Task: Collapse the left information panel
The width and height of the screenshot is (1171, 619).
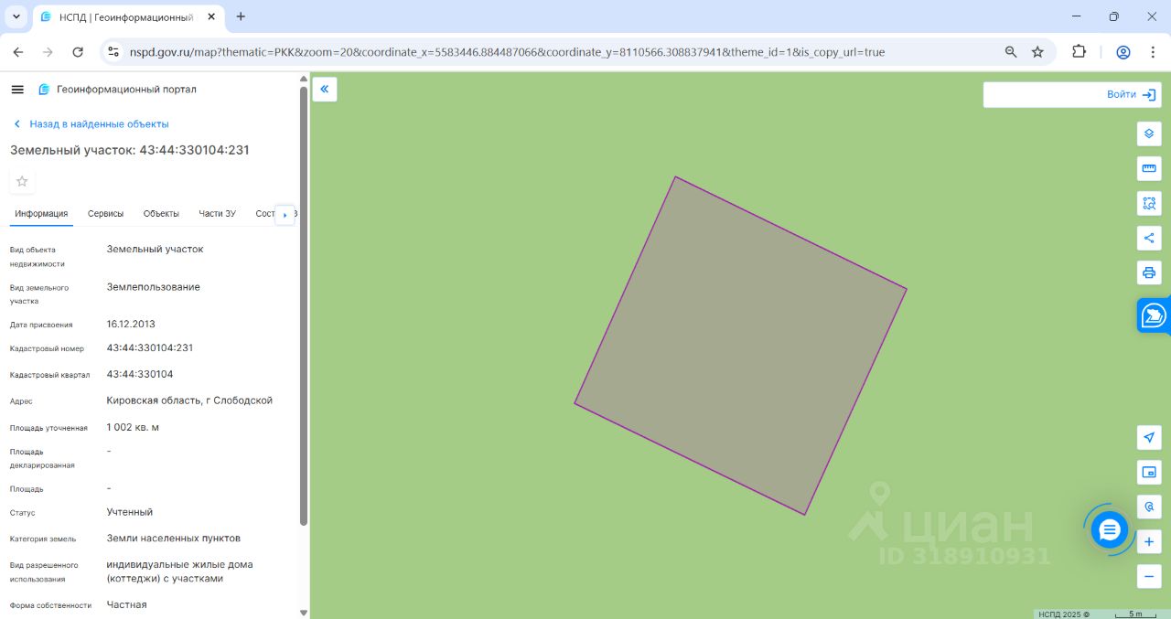Action: tap(325, 89)
